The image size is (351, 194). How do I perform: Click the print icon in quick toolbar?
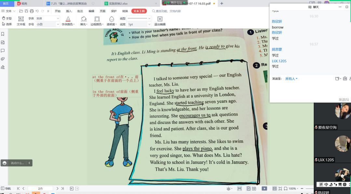[32, 11]
